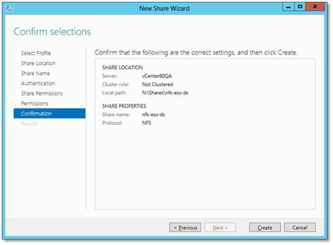The image size is (333, 245).
Task: Switch to the Share Name step
Action: click(36, 73)
